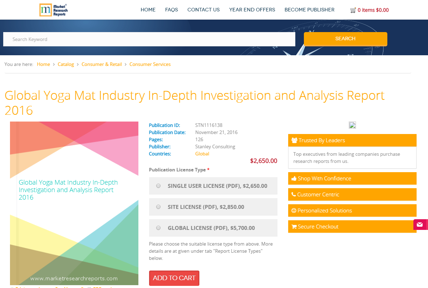Open the Become Publisher page
The width and height of the screenshot is (428, 288).
309,10
